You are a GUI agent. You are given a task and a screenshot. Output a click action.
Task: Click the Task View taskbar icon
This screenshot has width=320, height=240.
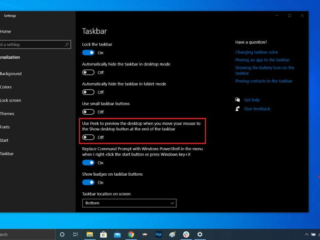click(x=76, y=234)
